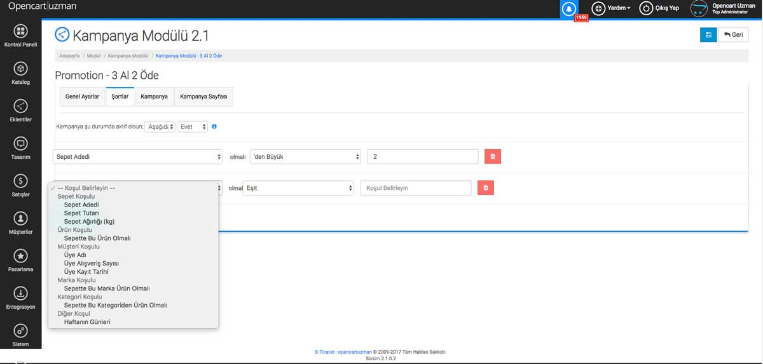This screenshot has width=763, height=364.
Task: Go to Kontrol Paneli in sidebar
Action: (20, 36)
